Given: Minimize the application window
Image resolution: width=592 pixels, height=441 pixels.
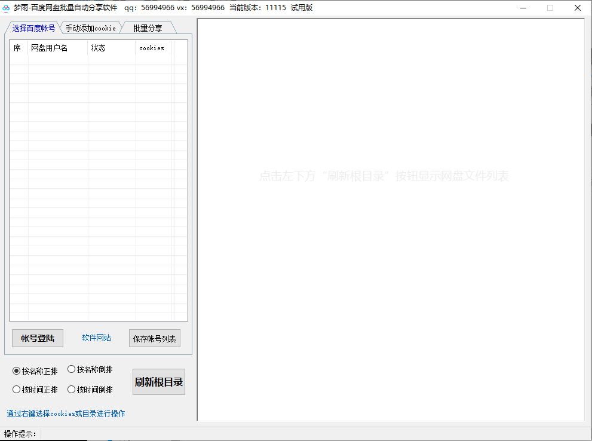Looking at the screenshot, I should tap(523, 8).
